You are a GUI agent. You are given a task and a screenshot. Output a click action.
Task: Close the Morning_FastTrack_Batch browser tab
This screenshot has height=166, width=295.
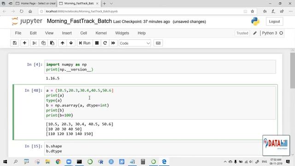pos(97,3)
